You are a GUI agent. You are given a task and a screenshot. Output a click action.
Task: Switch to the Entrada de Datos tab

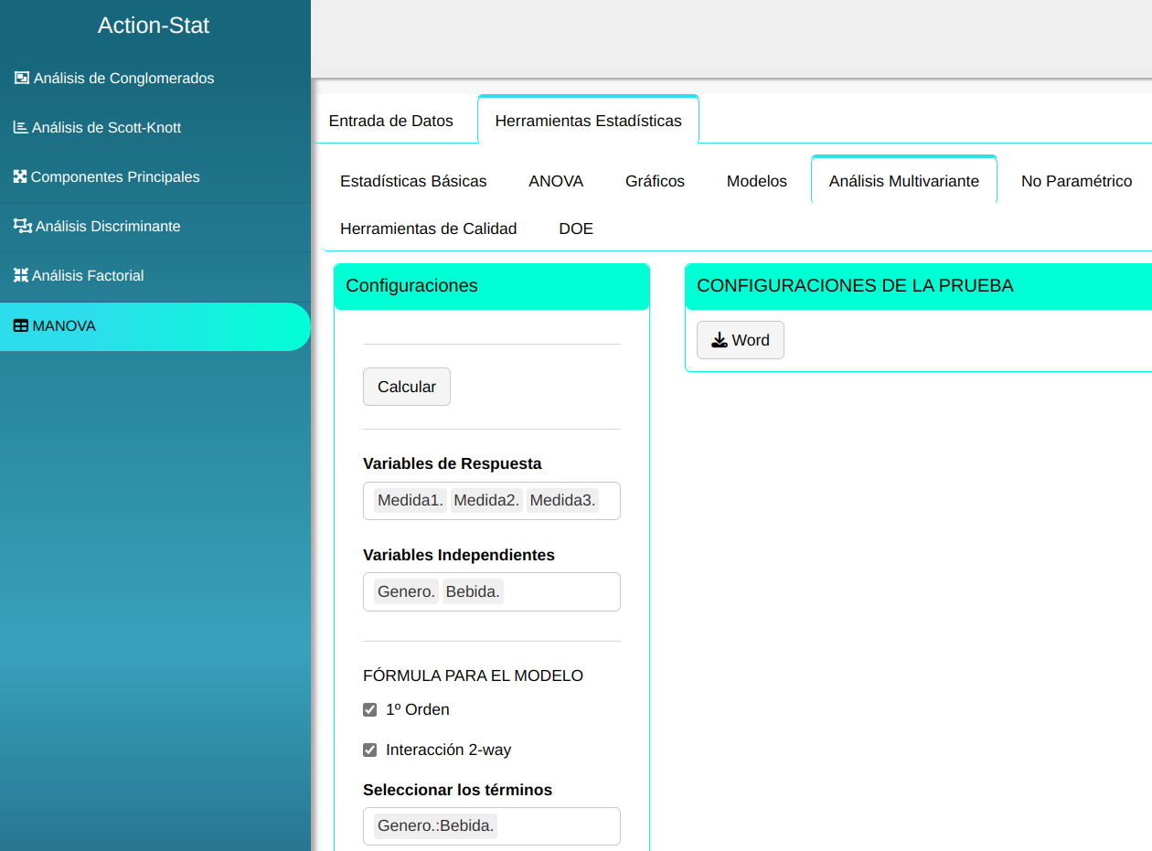coord(390,121)
